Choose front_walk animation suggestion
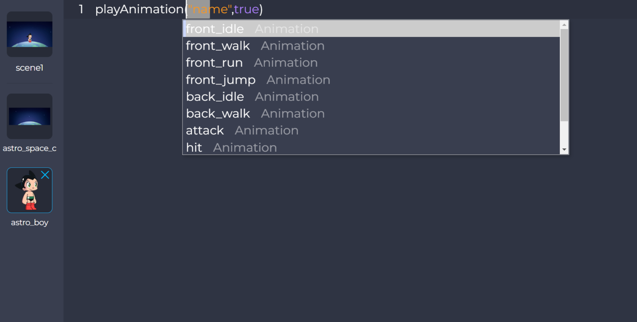 218,46
